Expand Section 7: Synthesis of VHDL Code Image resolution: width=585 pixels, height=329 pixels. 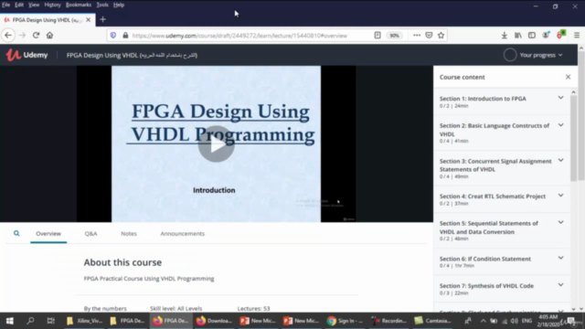click(x=502, y=289)
